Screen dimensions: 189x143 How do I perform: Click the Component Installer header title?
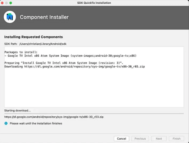click(44, 17)
